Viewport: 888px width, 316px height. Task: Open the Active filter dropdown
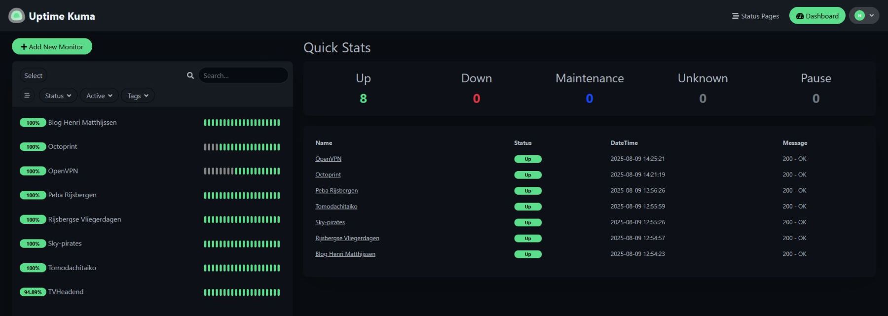click(99, 96)
